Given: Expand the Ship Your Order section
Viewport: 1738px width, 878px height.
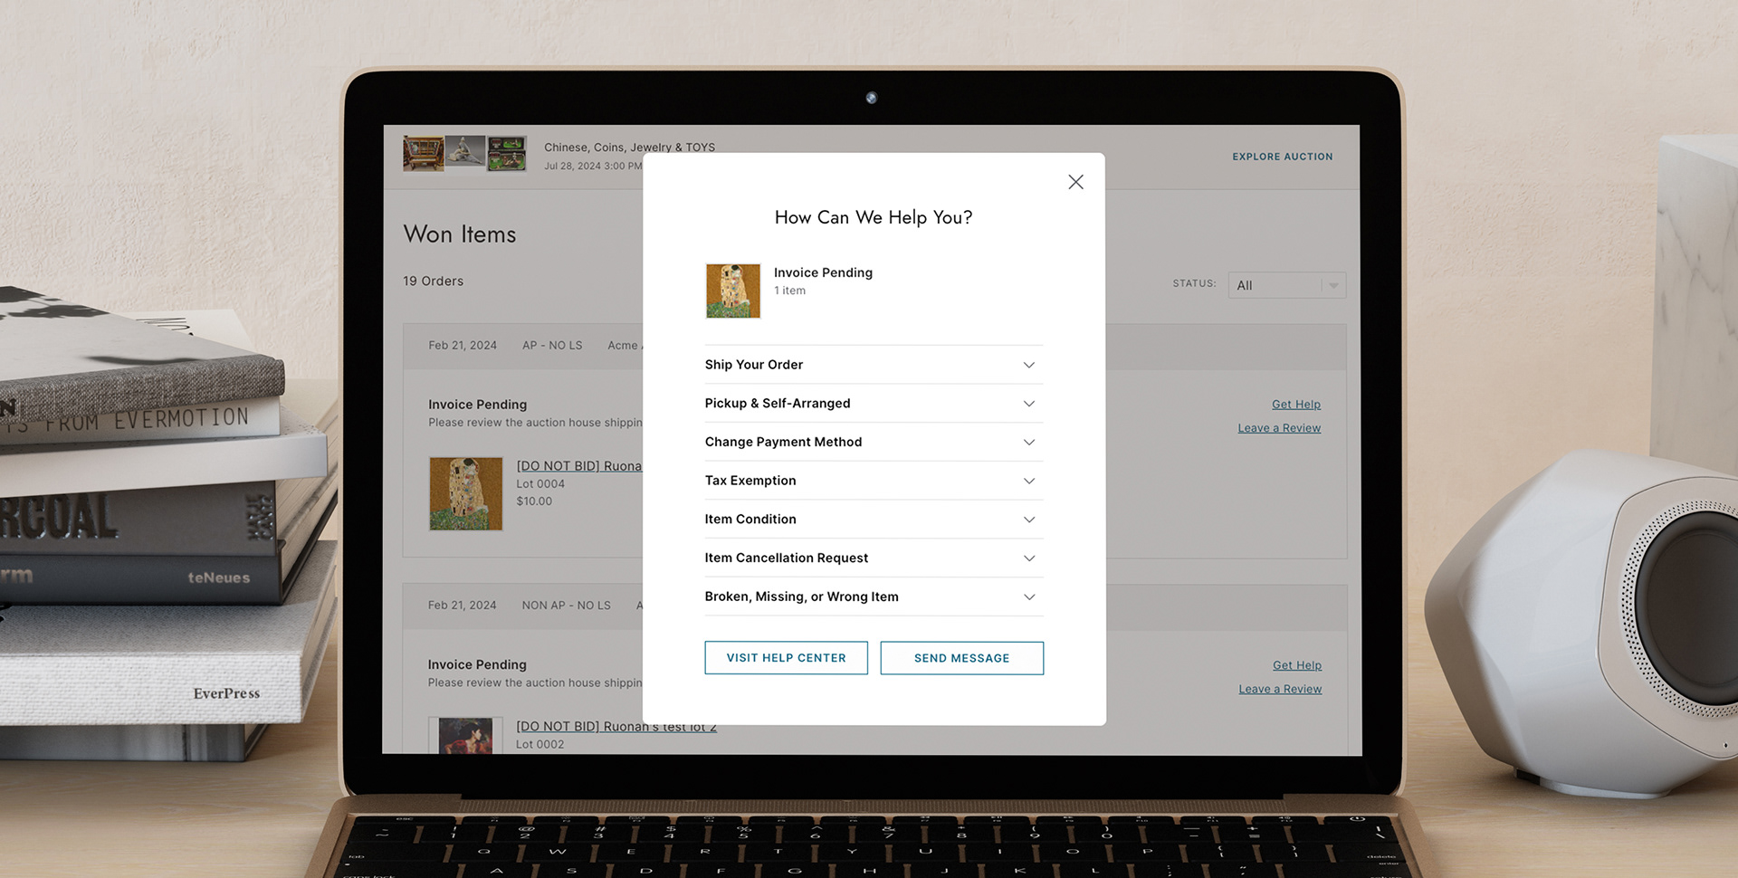Looking at the screenshot, I should 874,365.
